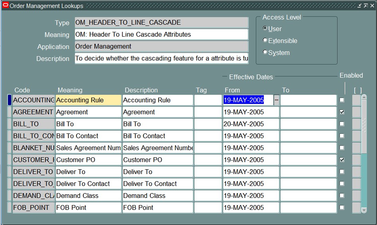The image size is (377, 225).
Task: Click the record indicator for the AGREEMENT row
Action: coord(10,112)
